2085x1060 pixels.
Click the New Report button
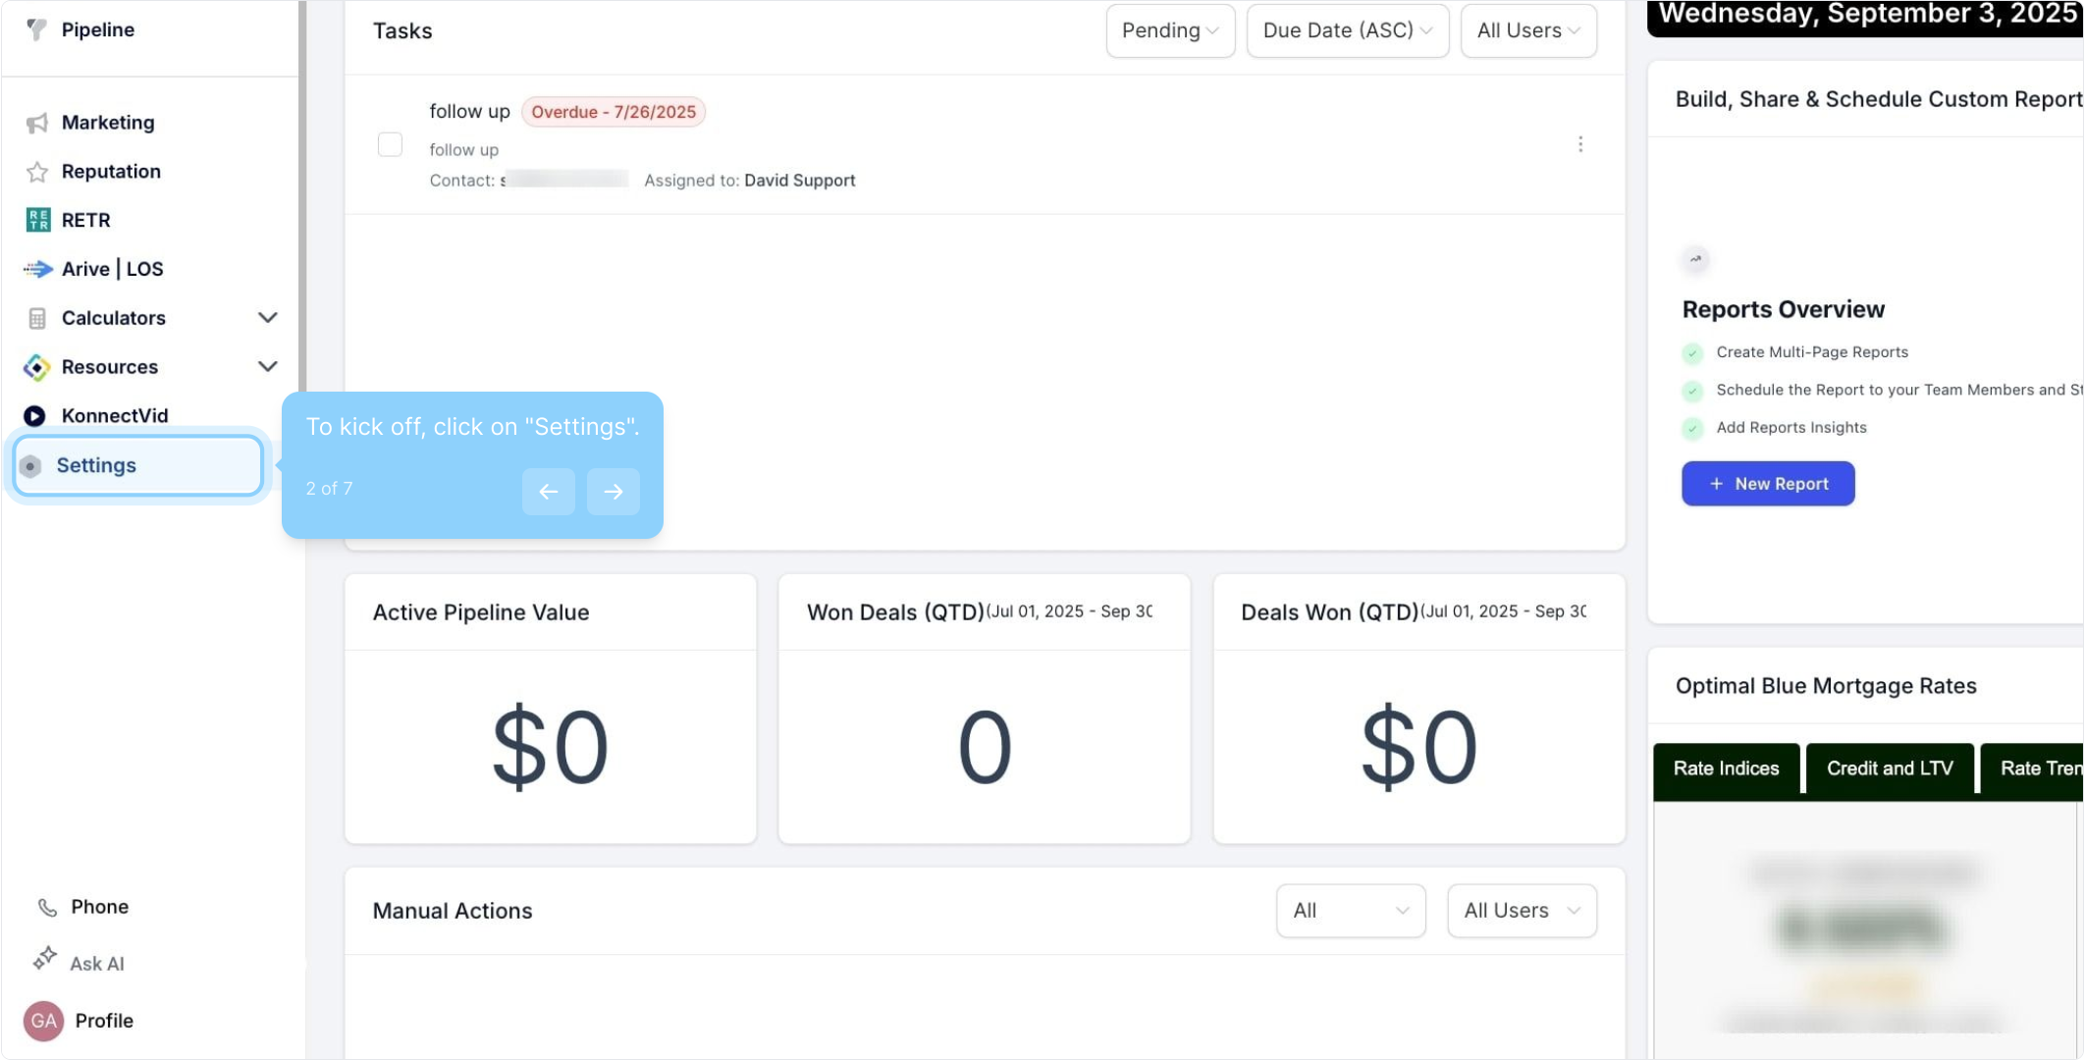(1767, 484)
